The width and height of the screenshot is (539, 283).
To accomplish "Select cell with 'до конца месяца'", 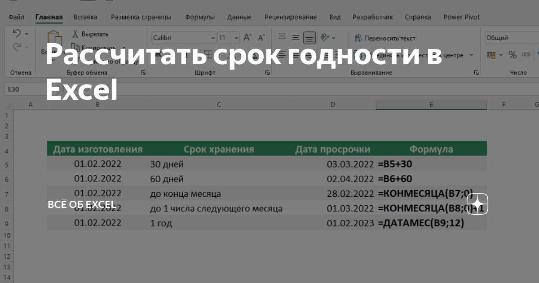I will [219, 194].
